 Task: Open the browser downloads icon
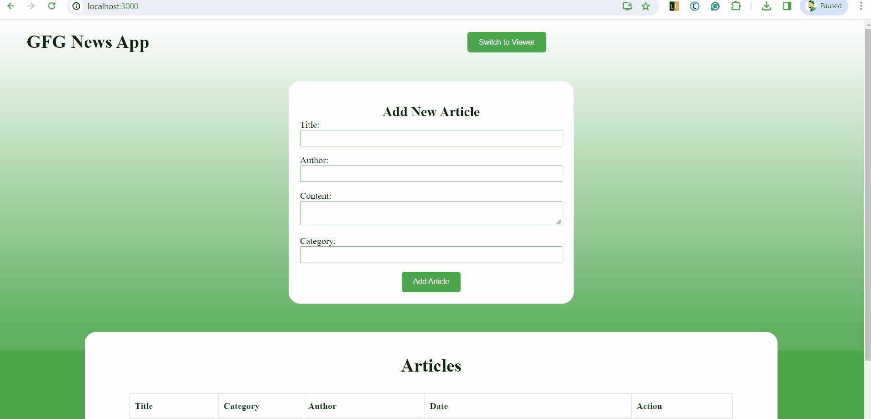pos(767,6)
